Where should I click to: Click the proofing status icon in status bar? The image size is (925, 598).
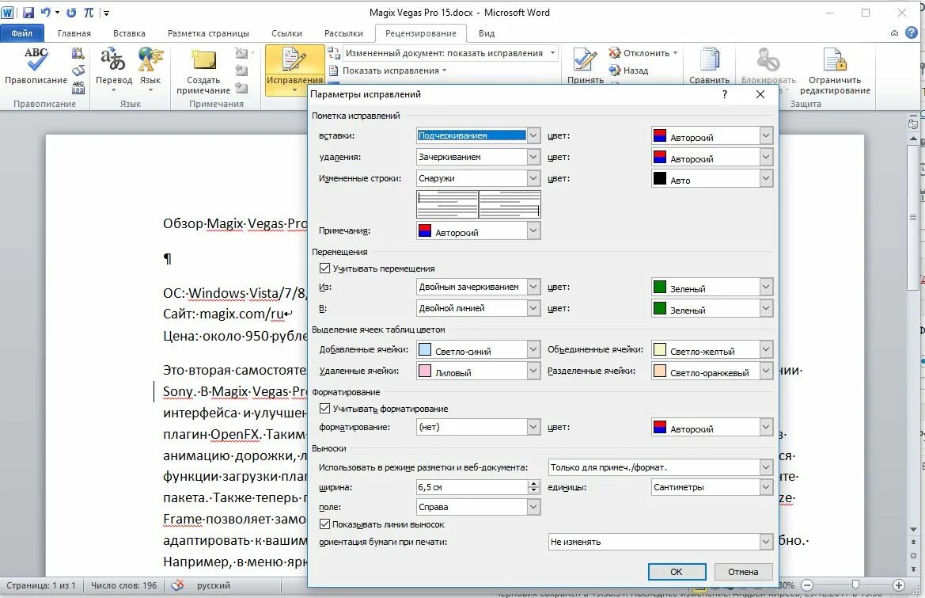tap(177, 585)
